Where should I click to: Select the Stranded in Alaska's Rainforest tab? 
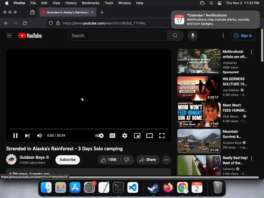pos(68,12)
